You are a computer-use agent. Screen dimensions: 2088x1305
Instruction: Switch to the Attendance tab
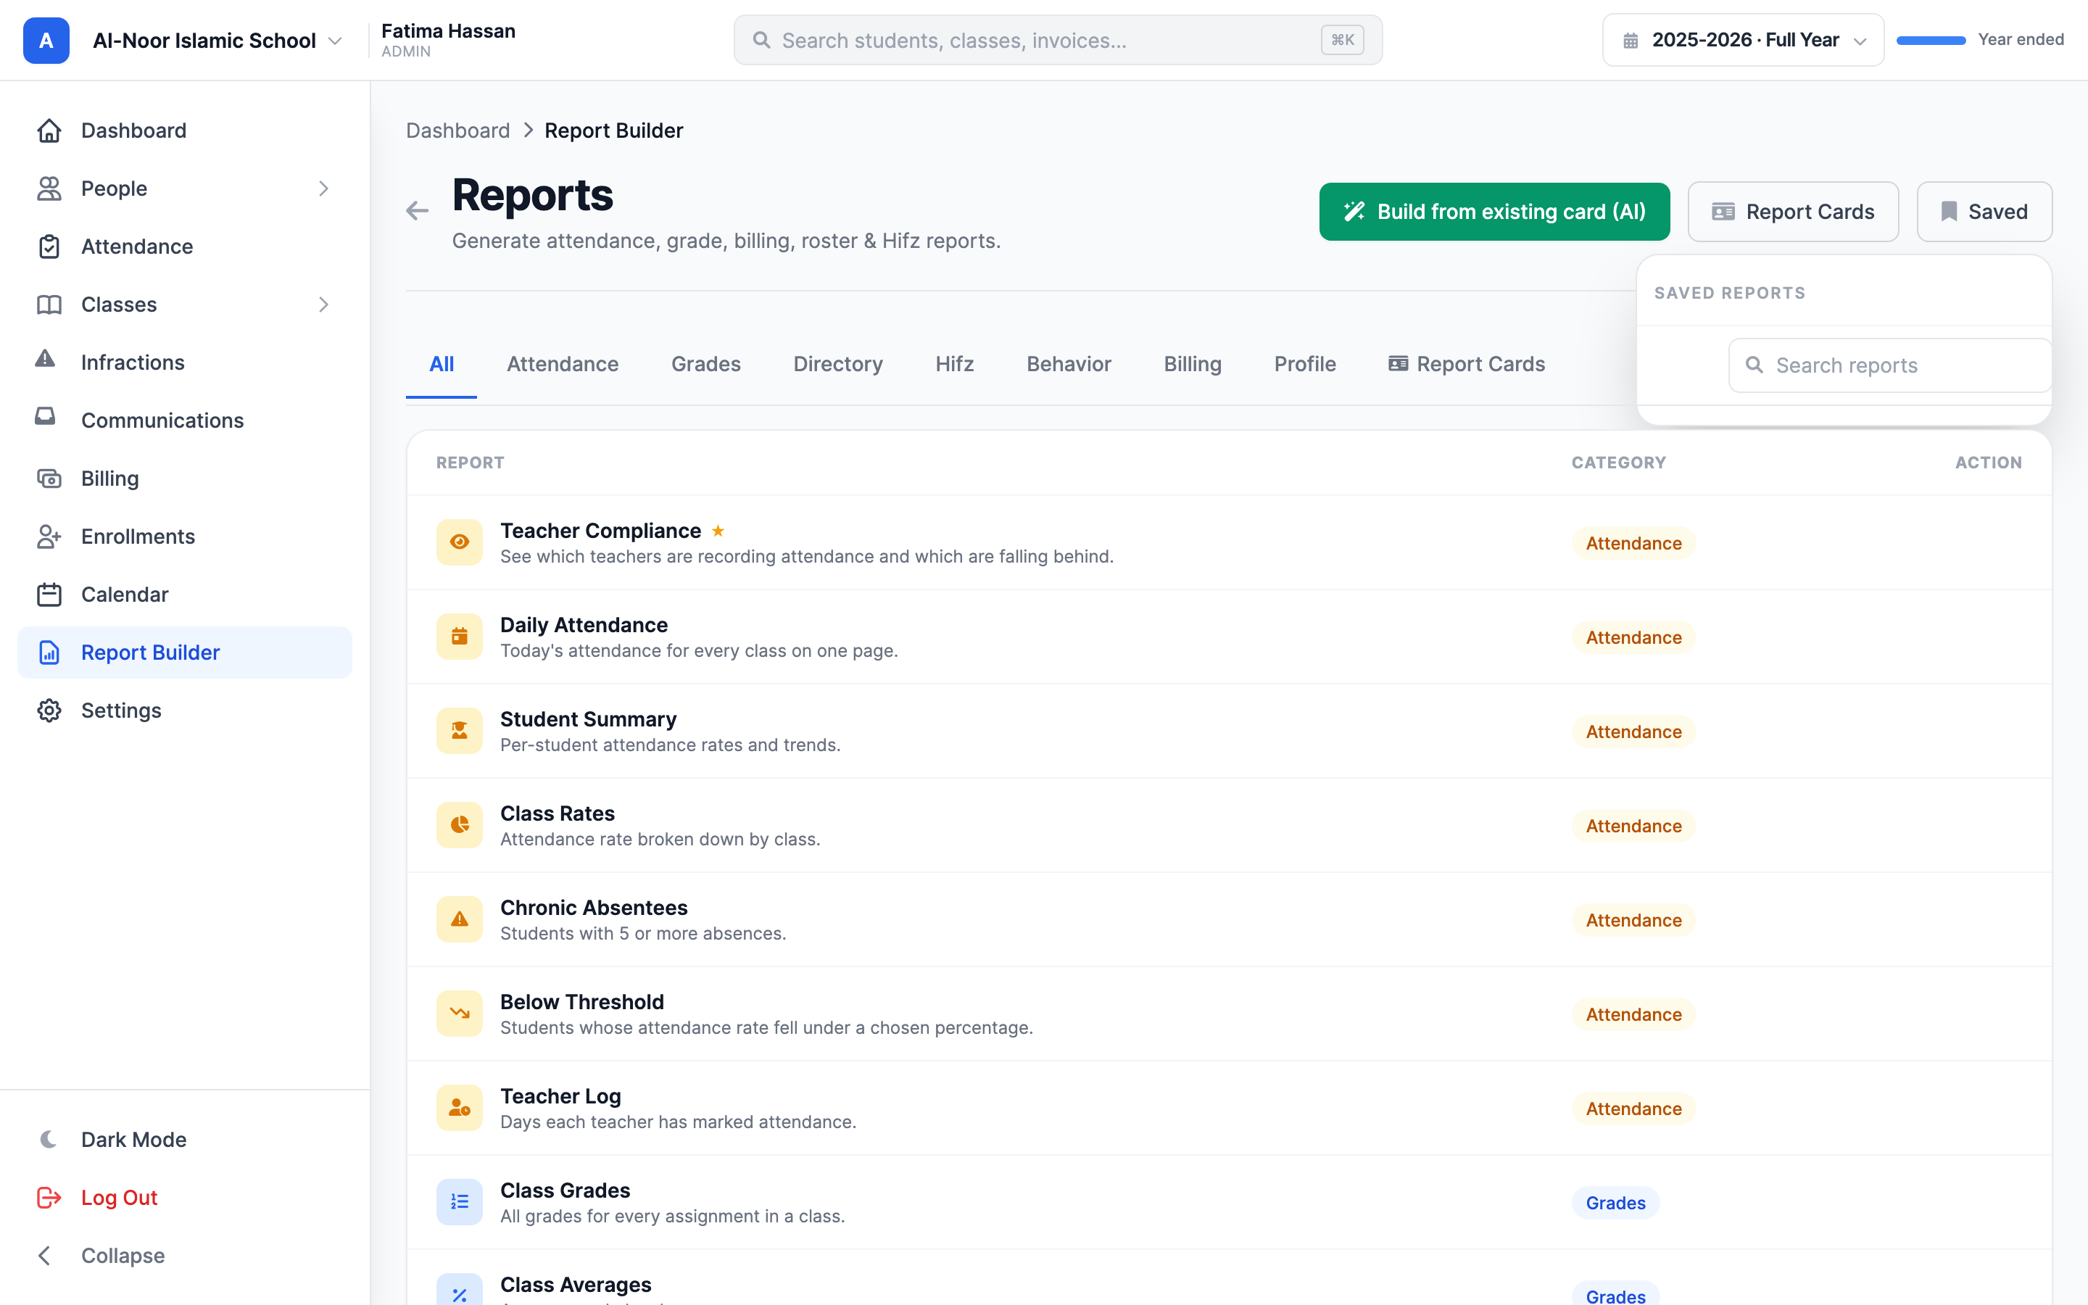point(563,364)
